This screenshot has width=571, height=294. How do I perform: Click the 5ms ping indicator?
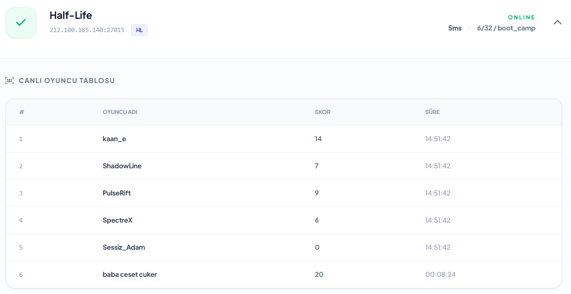(455, 28)
